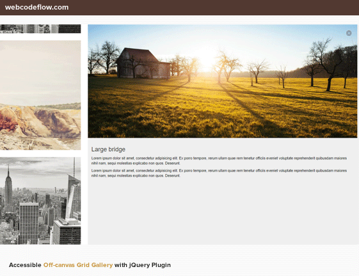
Task: Click 'Off-canvas Grid Gallery' highlighted text
Action: (x=78, y=265)
